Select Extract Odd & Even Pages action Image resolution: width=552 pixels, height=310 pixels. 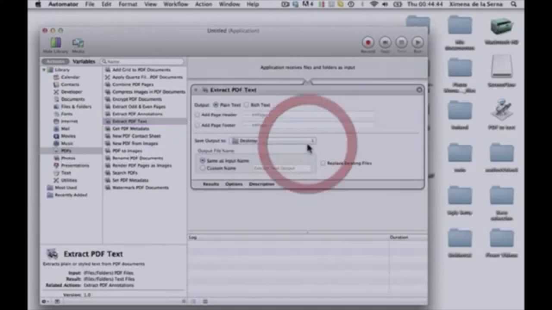[139, 106]
